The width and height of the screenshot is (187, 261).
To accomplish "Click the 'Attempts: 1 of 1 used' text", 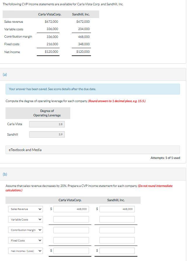I will click(x=165, y=158).
